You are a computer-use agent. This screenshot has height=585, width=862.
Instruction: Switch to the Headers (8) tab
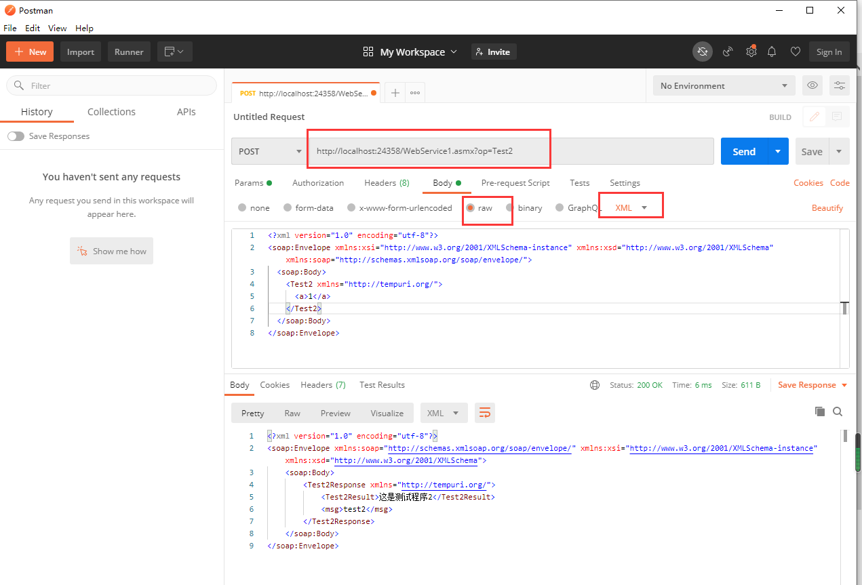pos(386,182)
